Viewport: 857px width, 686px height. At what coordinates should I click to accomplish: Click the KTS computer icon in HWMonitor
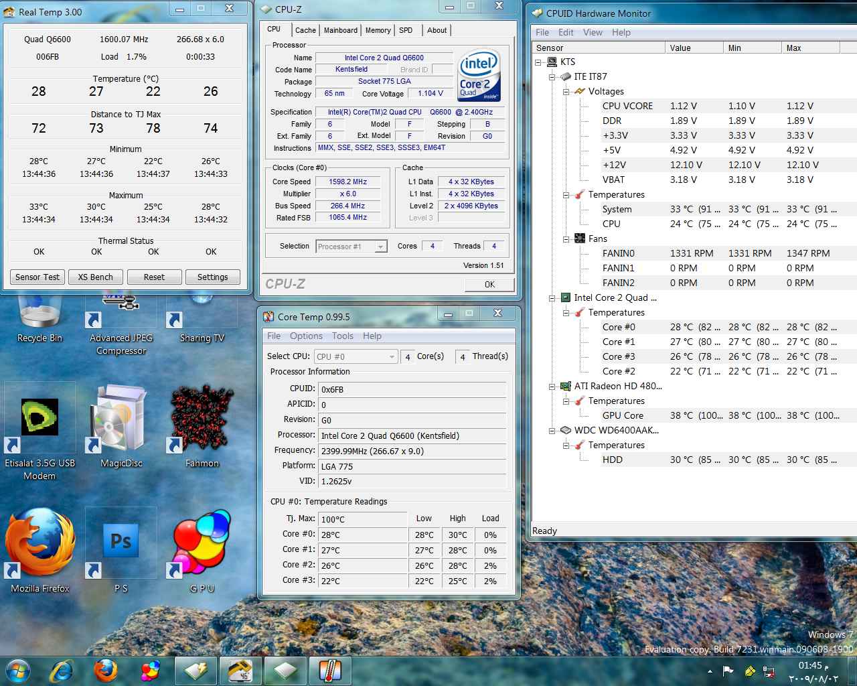pos(552,62)
